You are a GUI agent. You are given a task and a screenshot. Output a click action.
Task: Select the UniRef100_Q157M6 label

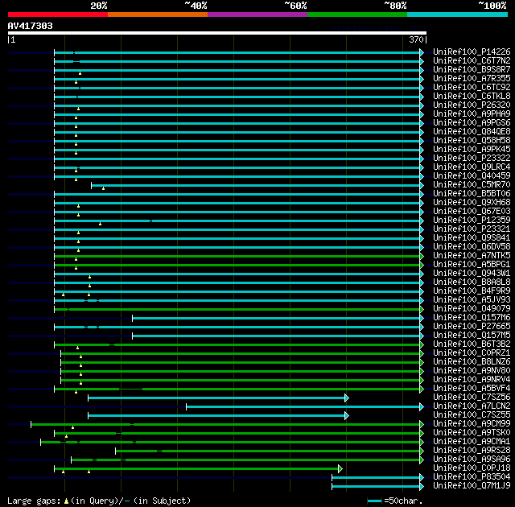[472, 318]
